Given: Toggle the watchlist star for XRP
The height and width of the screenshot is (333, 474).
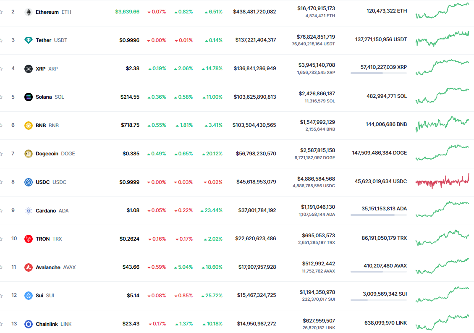Looking at the screenshot, I should pos(1,68).
